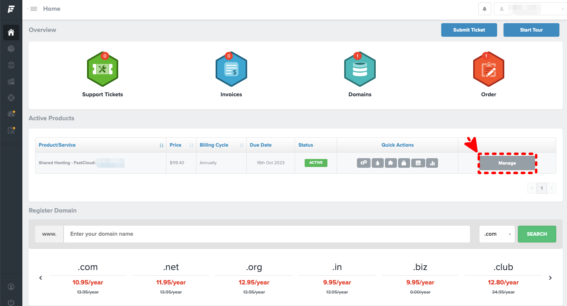Viewport: 567px width, 306px height.
Task: Sort by Billing Cycle column
Action: [x=221, y=145]
